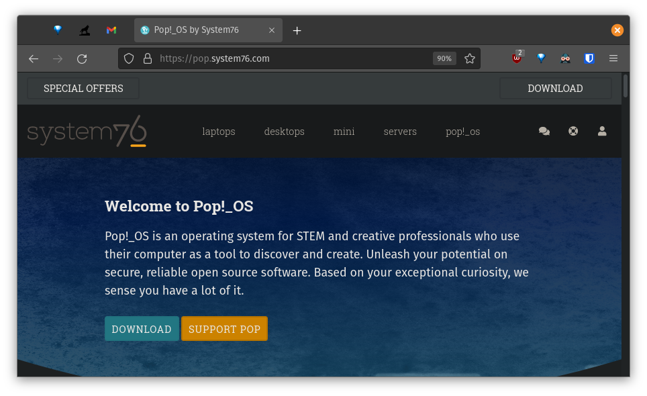Open the servers menu item

point(400,132)
